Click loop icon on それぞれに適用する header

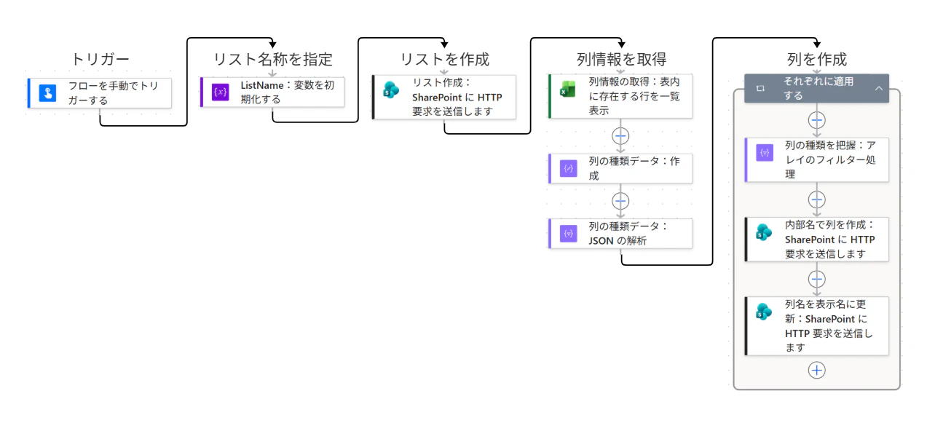pos(760,88)
